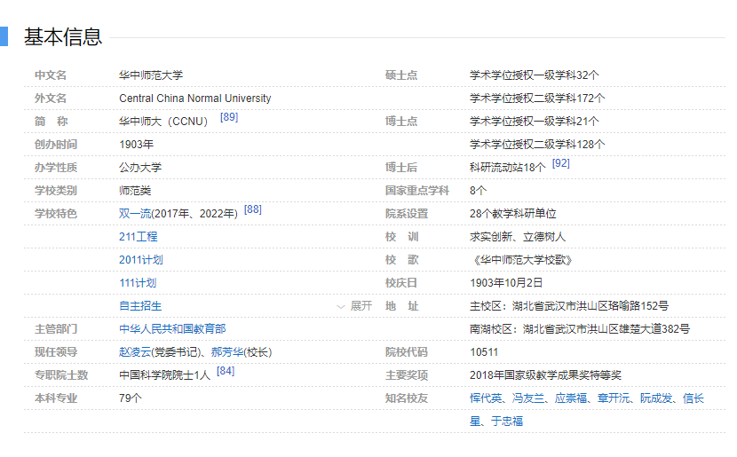Screen dimensions: 737x457
Task: Expand the info box with 展开 chevron
Action: point(354,306)
